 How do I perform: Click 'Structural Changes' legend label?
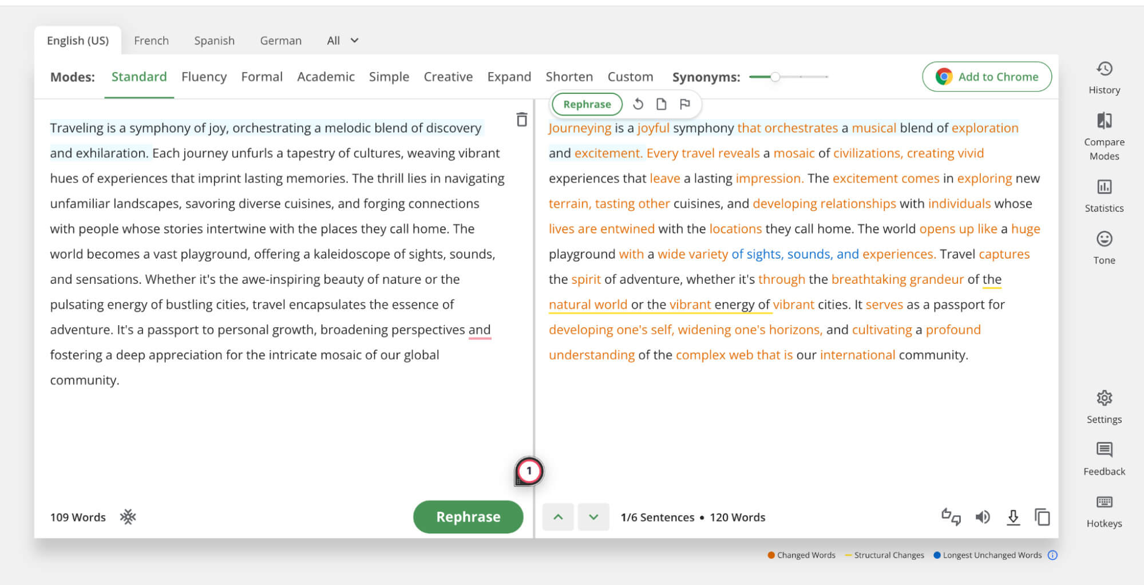[889, 555]
